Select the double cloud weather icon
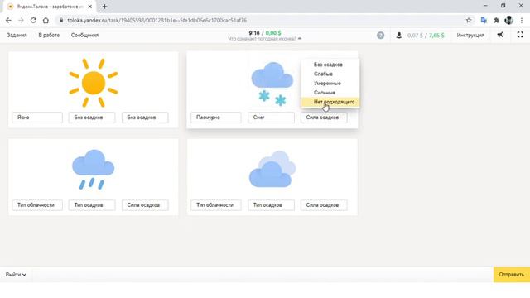 [272, 169]
